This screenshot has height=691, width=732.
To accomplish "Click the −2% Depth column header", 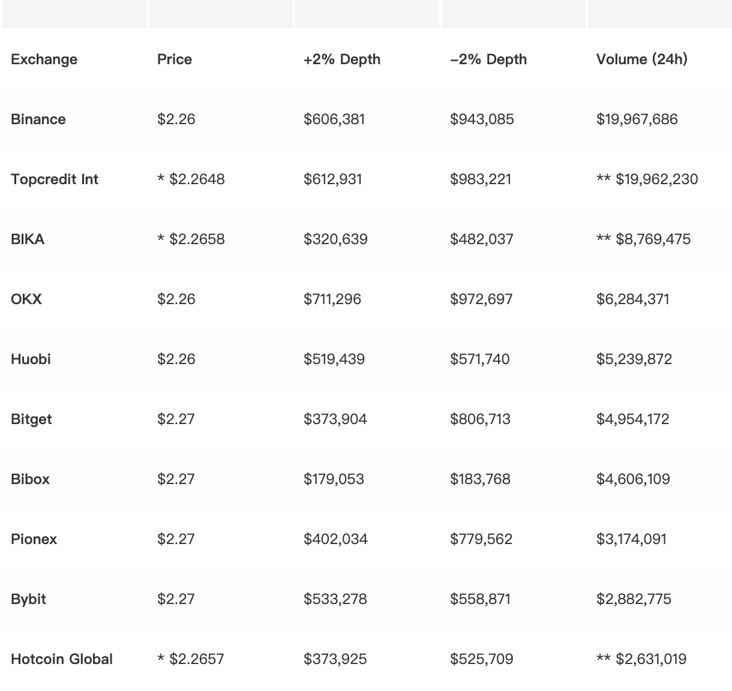I will pyautogui.click(x=488, y=59).
